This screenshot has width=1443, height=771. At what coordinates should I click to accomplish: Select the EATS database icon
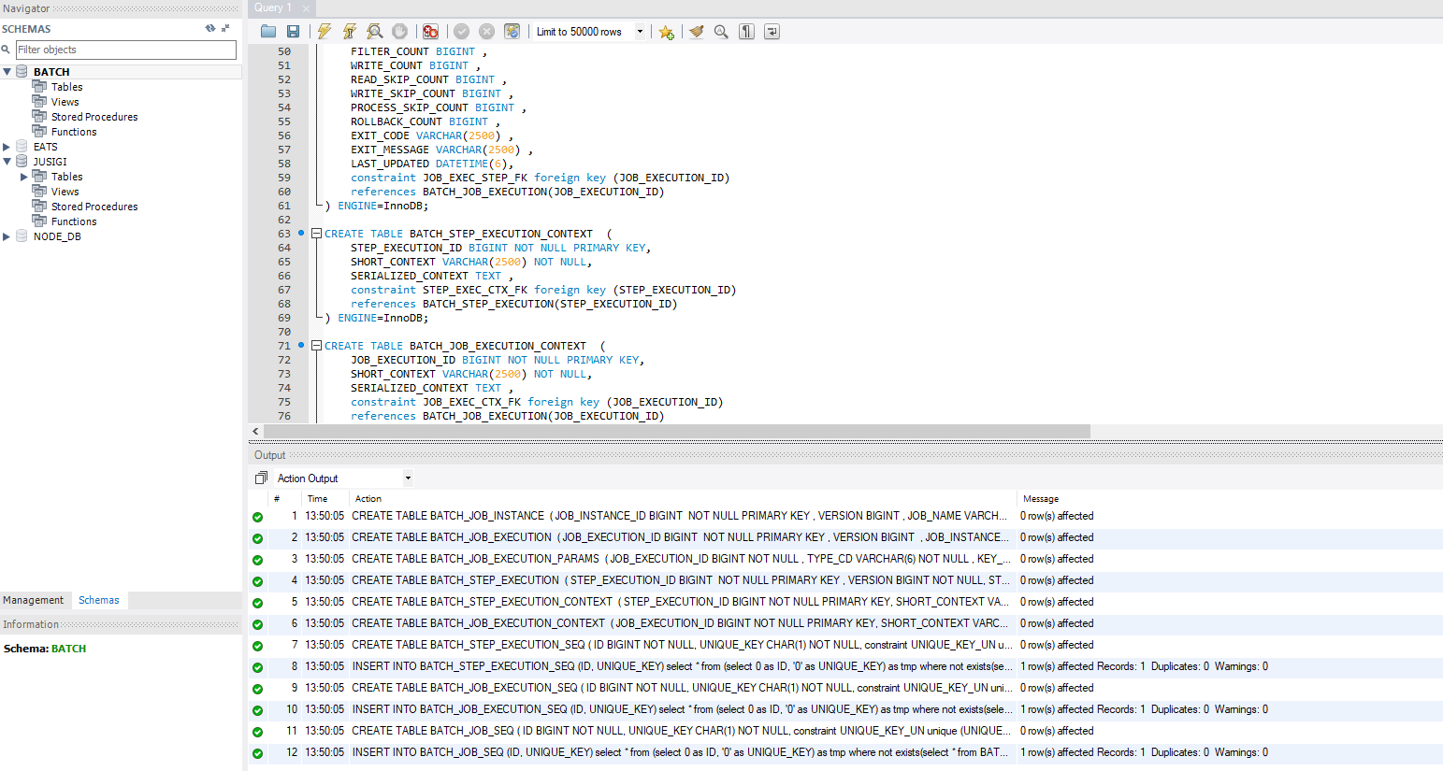coord(22,147)
